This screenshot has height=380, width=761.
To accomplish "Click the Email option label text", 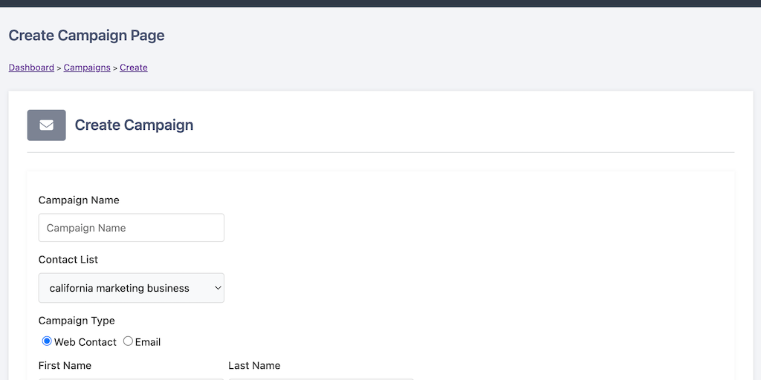I will click(x=148, y=342).
